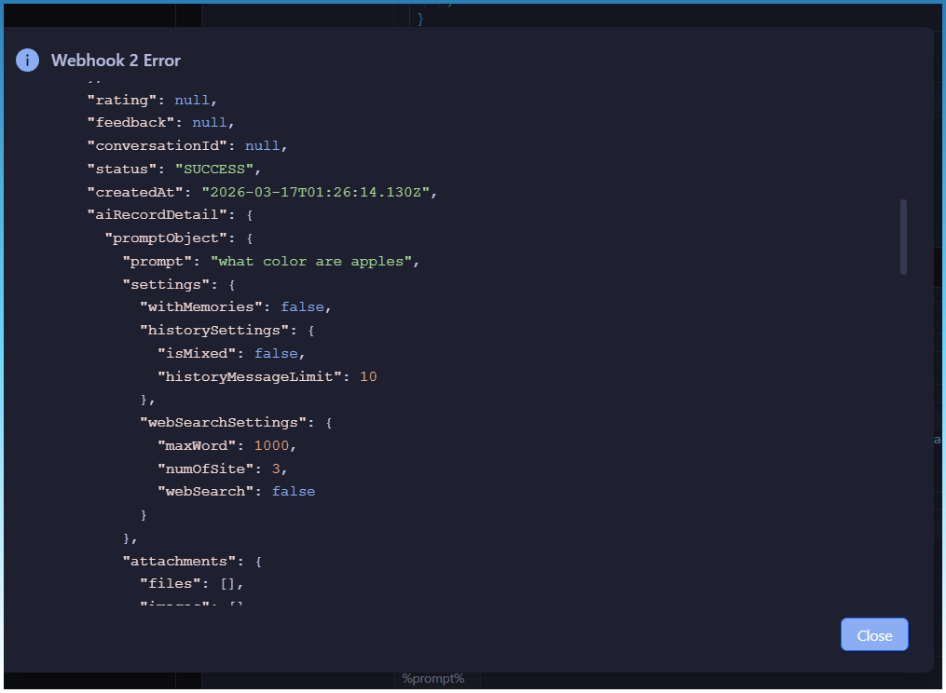Click the historyMessageLimit value 10
Image resolution: width=946 pixels, height=693 pixels.
coord(368,376)
